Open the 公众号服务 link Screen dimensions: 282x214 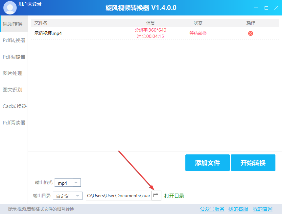[212, 209]
